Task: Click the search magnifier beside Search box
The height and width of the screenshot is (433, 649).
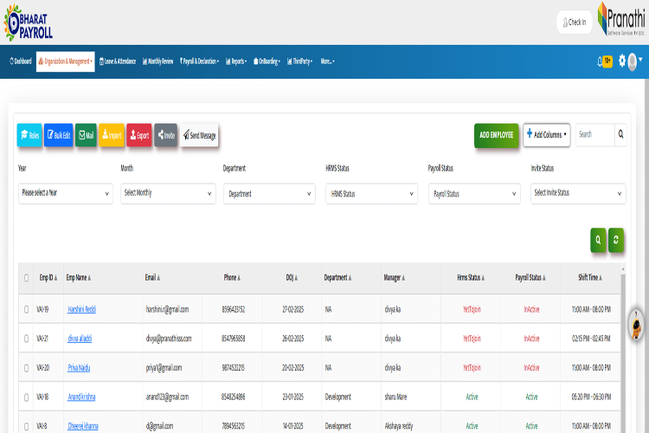Action: (620, 134)
